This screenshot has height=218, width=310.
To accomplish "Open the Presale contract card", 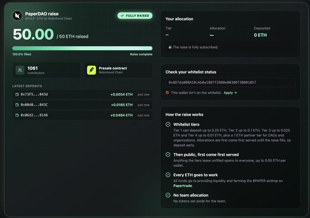I will (x=118, y=70).
